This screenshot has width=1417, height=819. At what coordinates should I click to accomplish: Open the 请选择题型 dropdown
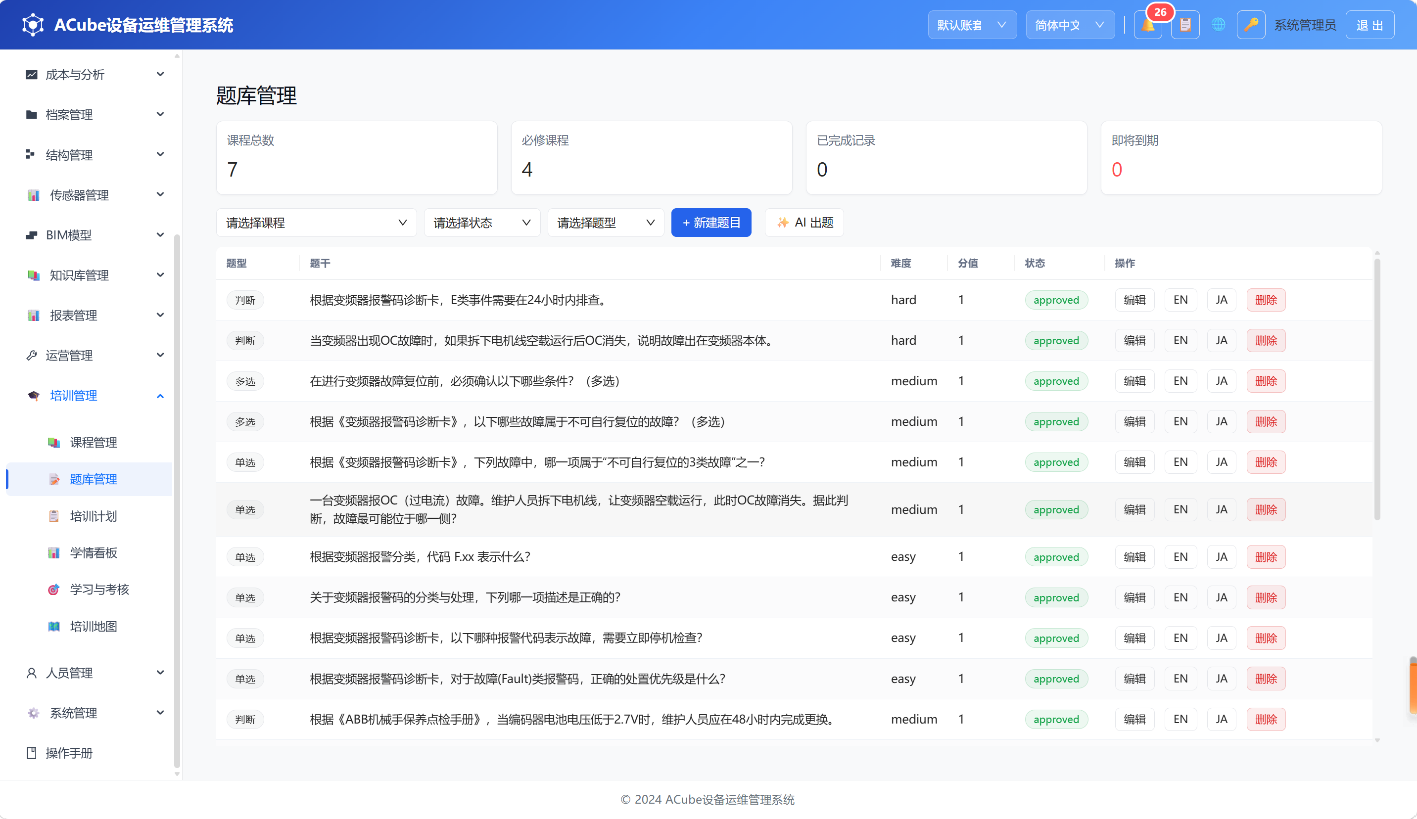606,223
